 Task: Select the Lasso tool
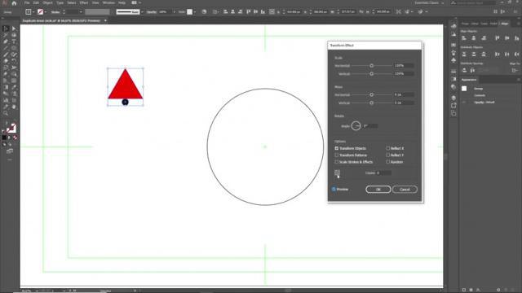(x=14, y=35)
